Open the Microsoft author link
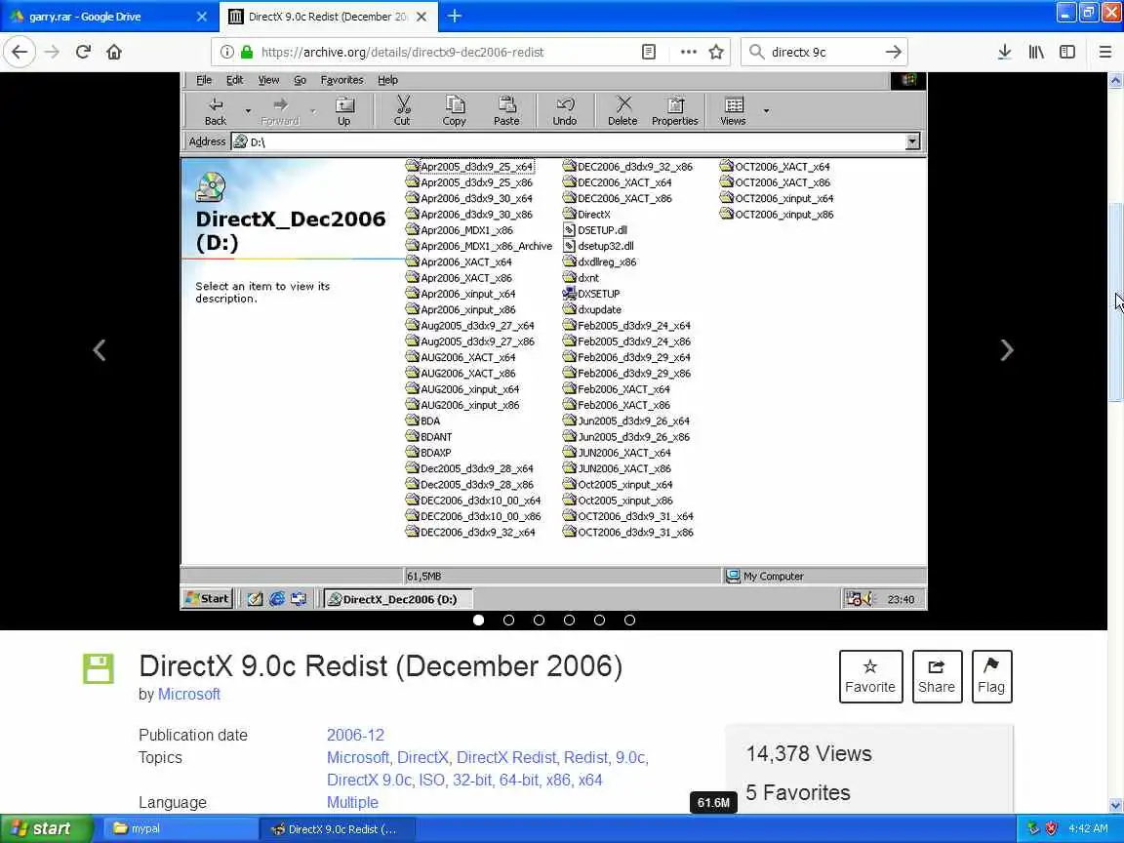 pyautogui.click(x=189, y=694)
